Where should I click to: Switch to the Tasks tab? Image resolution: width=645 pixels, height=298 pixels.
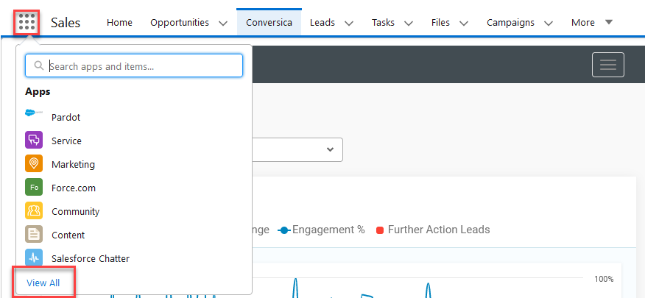(x=383, y=23)
